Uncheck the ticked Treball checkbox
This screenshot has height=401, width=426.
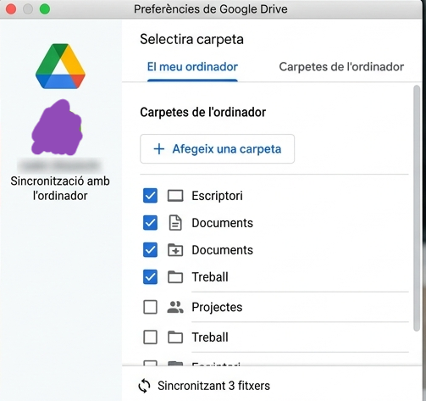(x=150, y=277)
